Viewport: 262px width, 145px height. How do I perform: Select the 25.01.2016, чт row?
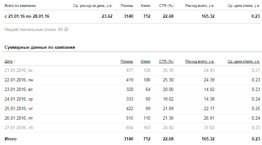(x=132, y=109)
